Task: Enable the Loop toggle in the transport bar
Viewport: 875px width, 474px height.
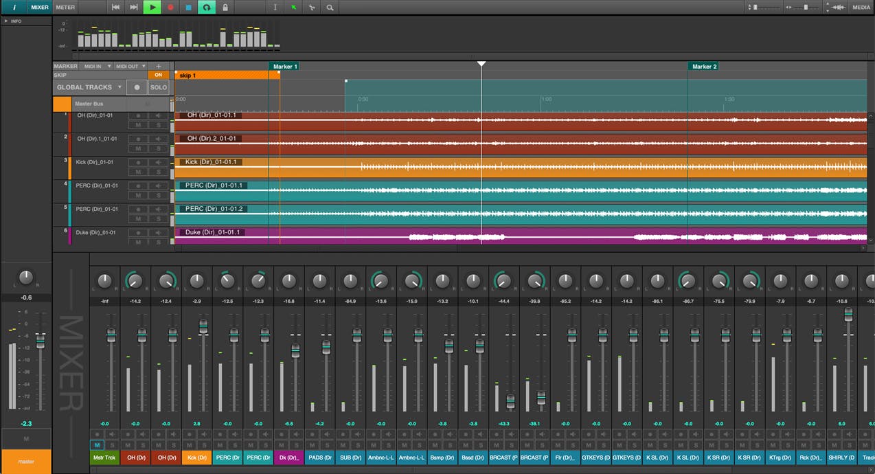Action: point(206,7)
